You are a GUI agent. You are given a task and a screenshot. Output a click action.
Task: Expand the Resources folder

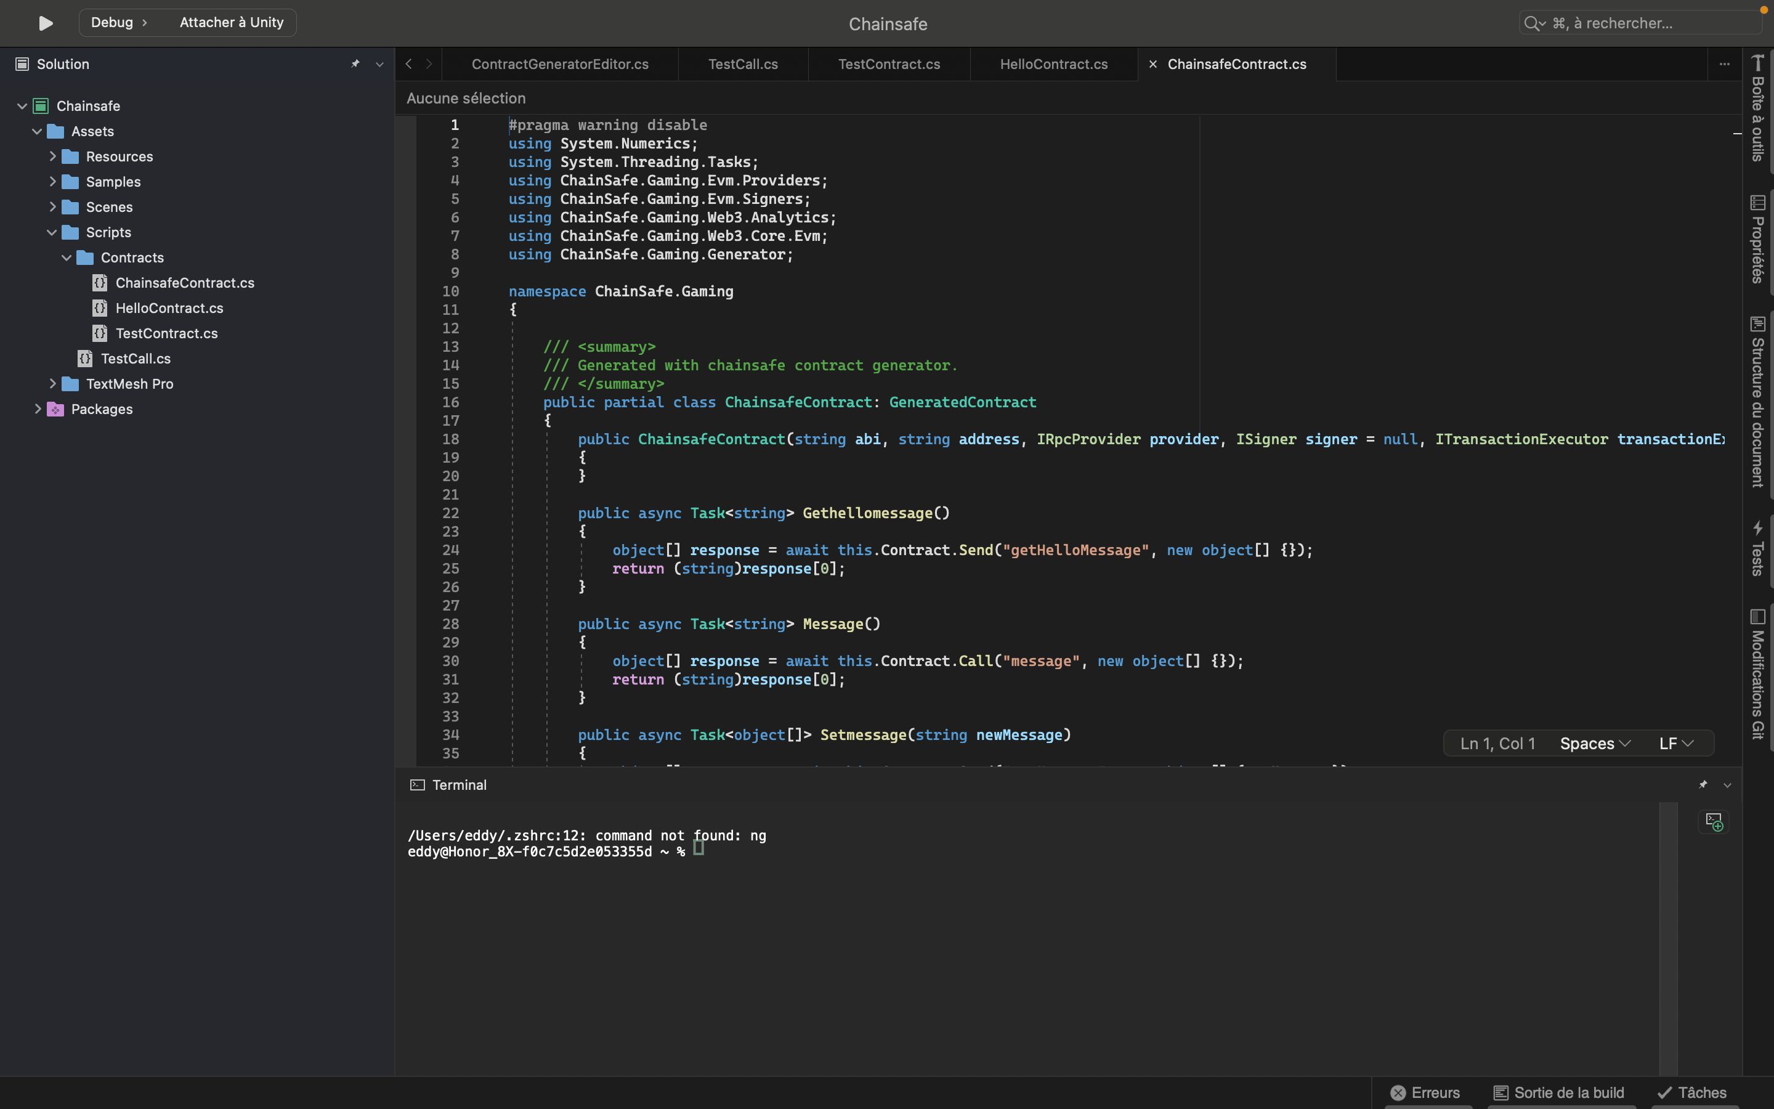[x=52, y=156]
